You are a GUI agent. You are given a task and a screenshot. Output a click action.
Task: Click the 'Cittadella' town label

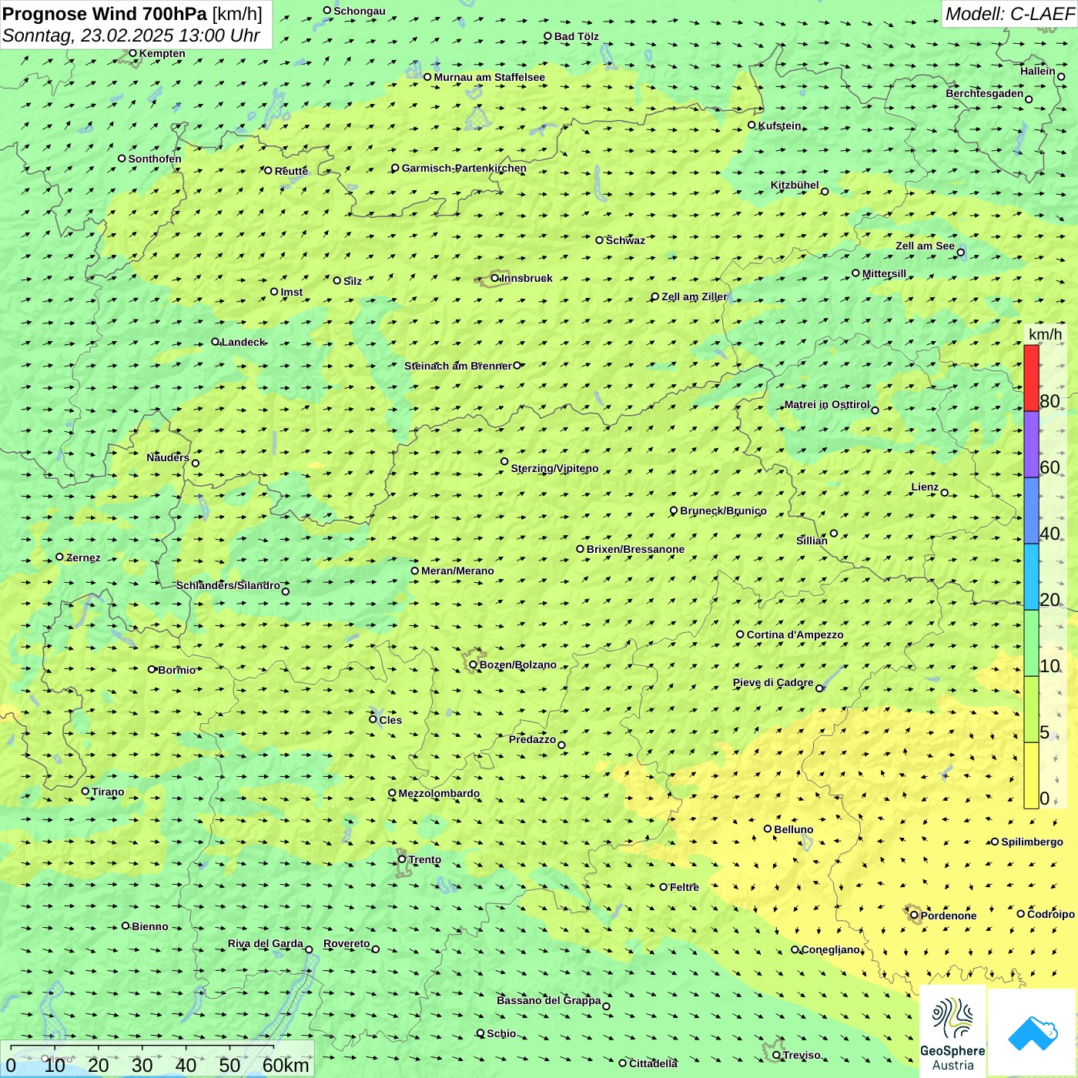pos(653,1063)
